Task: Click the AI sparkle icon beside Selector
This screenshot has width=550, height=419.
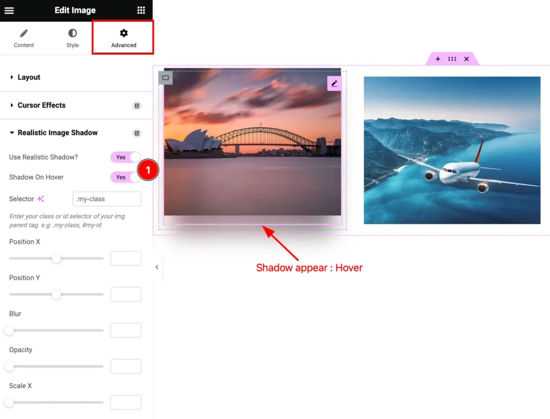Action: coord(41,199)
